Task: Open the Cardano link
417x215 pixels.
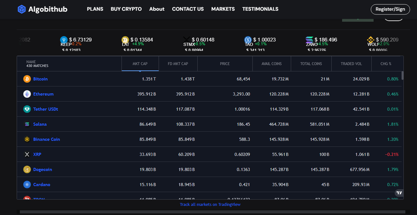Action: (x=42, y=185)
